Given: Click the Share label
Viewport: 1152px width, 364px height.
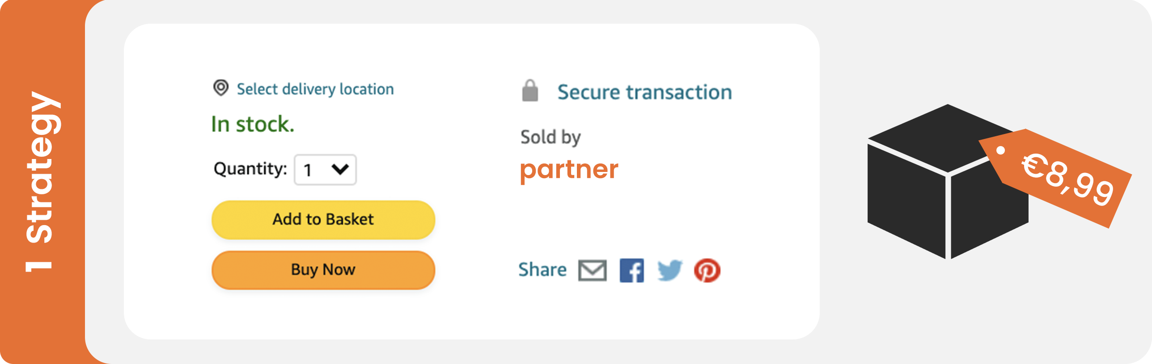Looking at the screenshot, I should [x=542, y=270].
